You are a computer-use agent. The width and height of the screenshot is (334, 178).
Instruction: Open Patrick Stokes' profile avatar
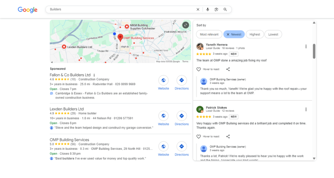pos(200,109)
